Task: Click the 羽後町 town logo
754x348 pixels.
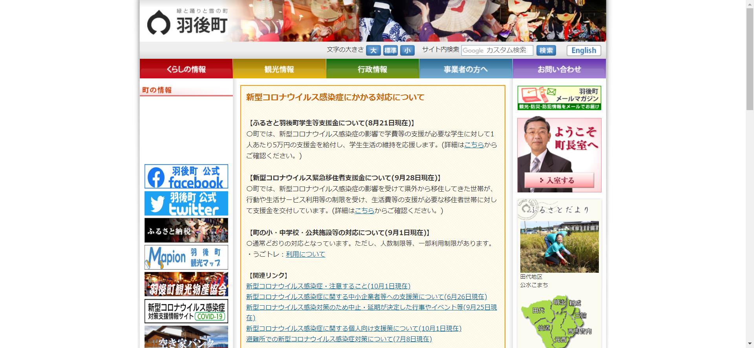Action: (x=187, y=22)
